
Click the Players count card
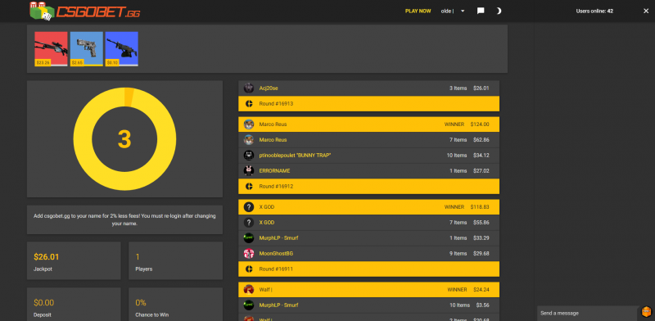[x=175, y=260]
